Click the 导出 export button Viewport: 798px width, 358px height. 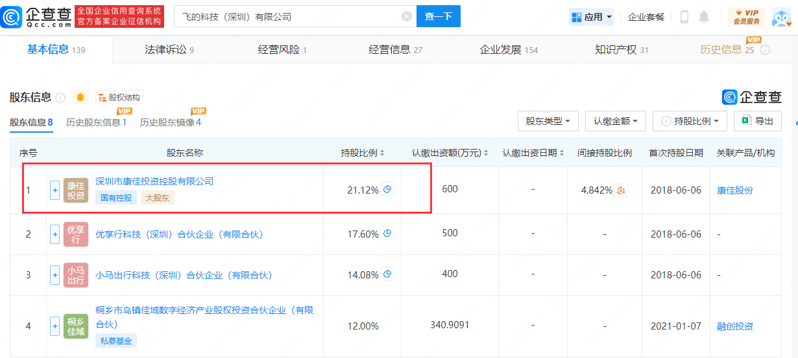click(758, 121)
